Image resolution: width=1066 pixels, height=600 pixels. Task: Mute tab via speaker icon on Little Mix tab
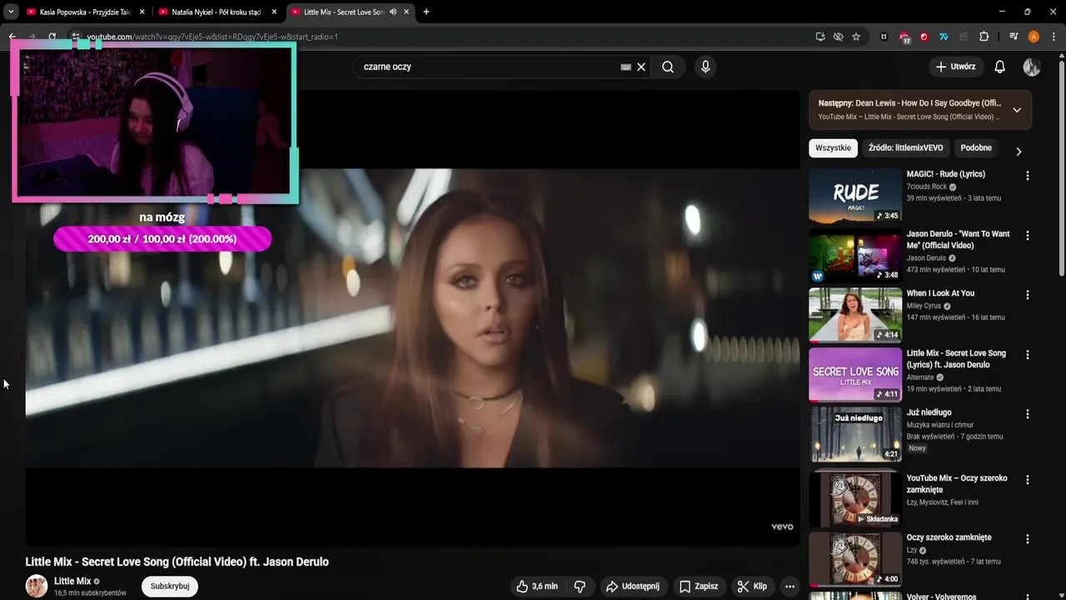pos(393,12)
